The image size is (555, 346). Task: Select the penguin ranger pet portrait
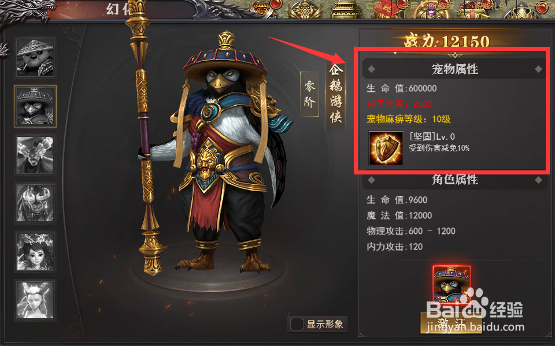[x=35, y=106]
